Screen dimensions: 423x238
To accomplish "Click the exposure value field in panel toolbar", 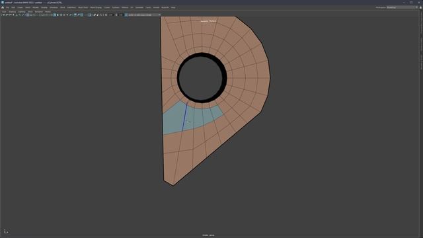I will point(110,15).
